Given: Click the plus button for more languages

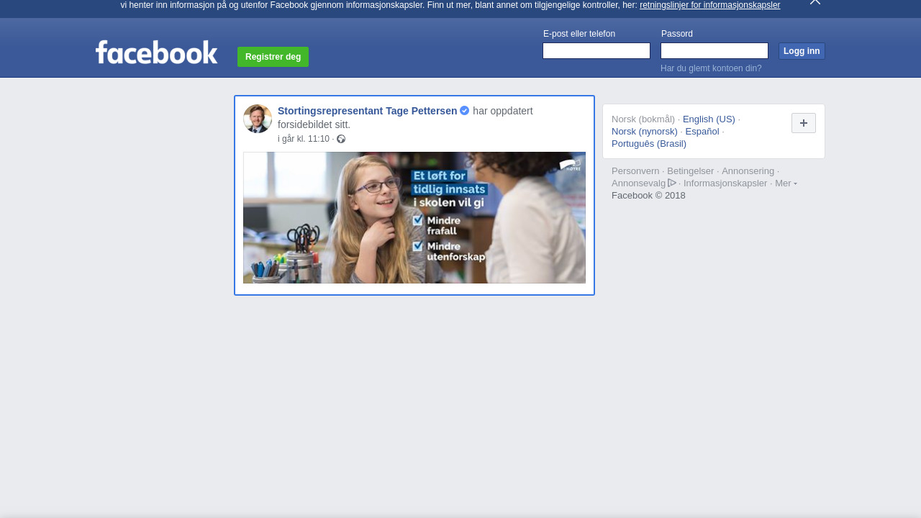Looking at the screenshot, I should [x=803, y=123].
